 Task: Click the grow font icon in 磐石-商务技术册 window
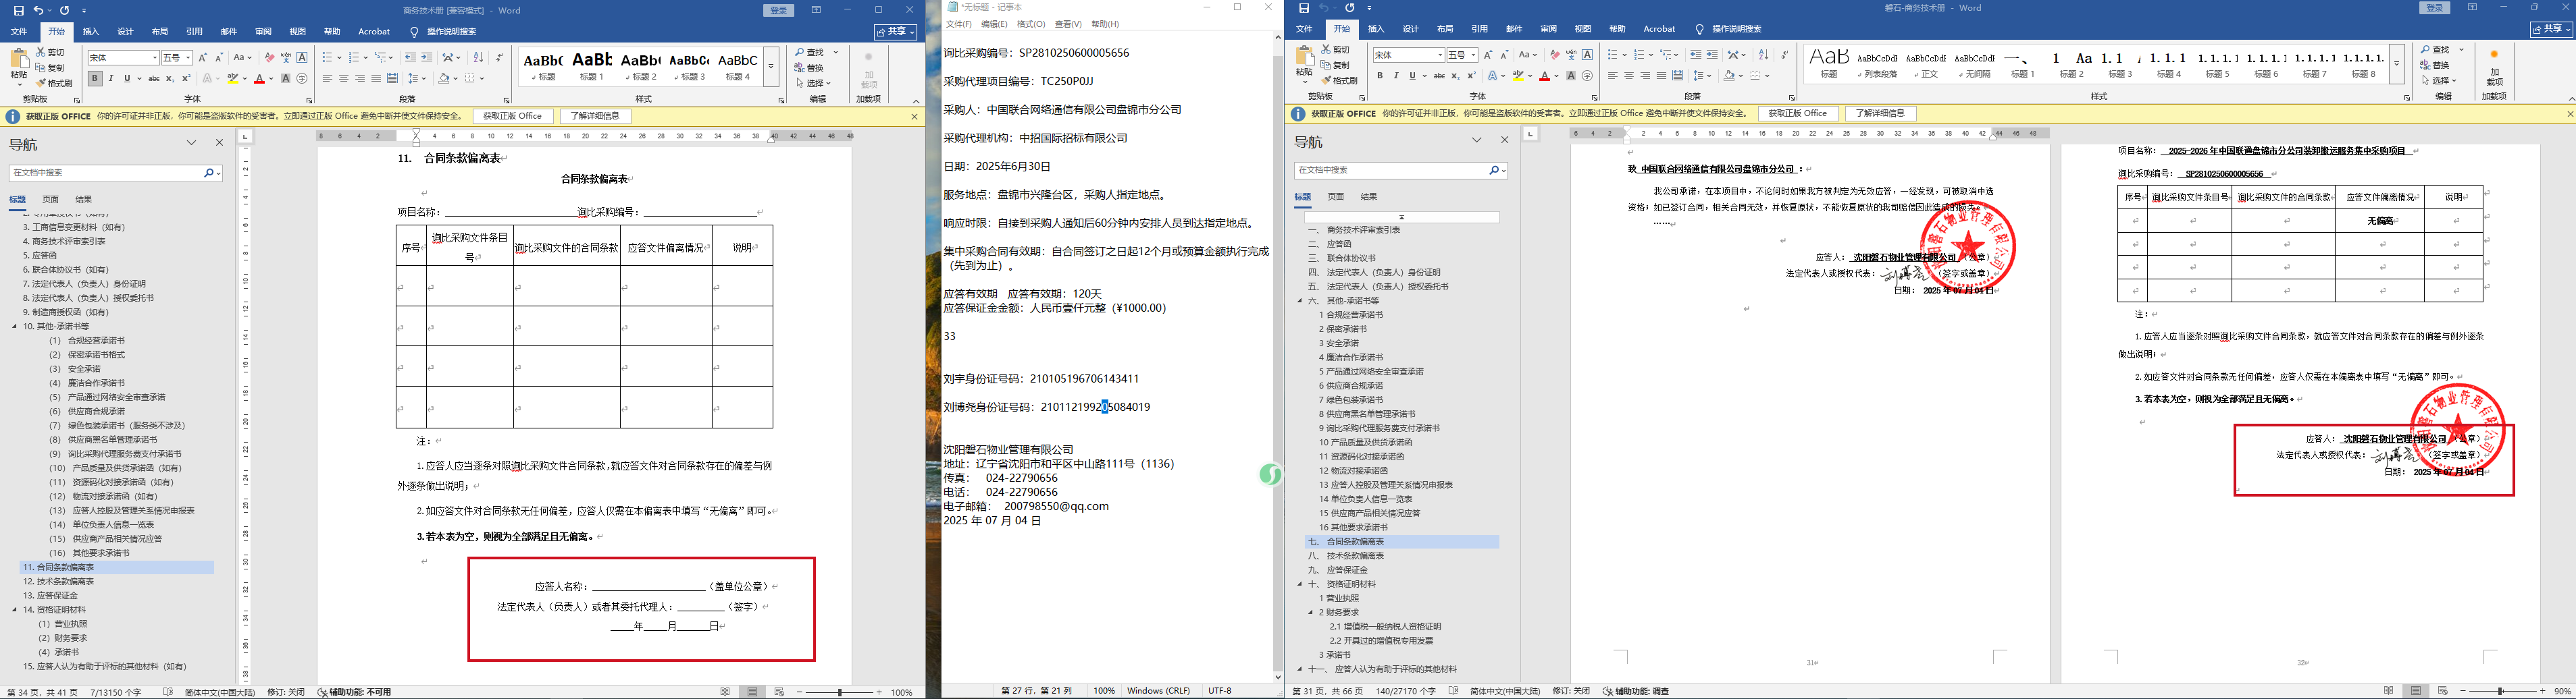pyautogui.click(x=1488, y=55)
